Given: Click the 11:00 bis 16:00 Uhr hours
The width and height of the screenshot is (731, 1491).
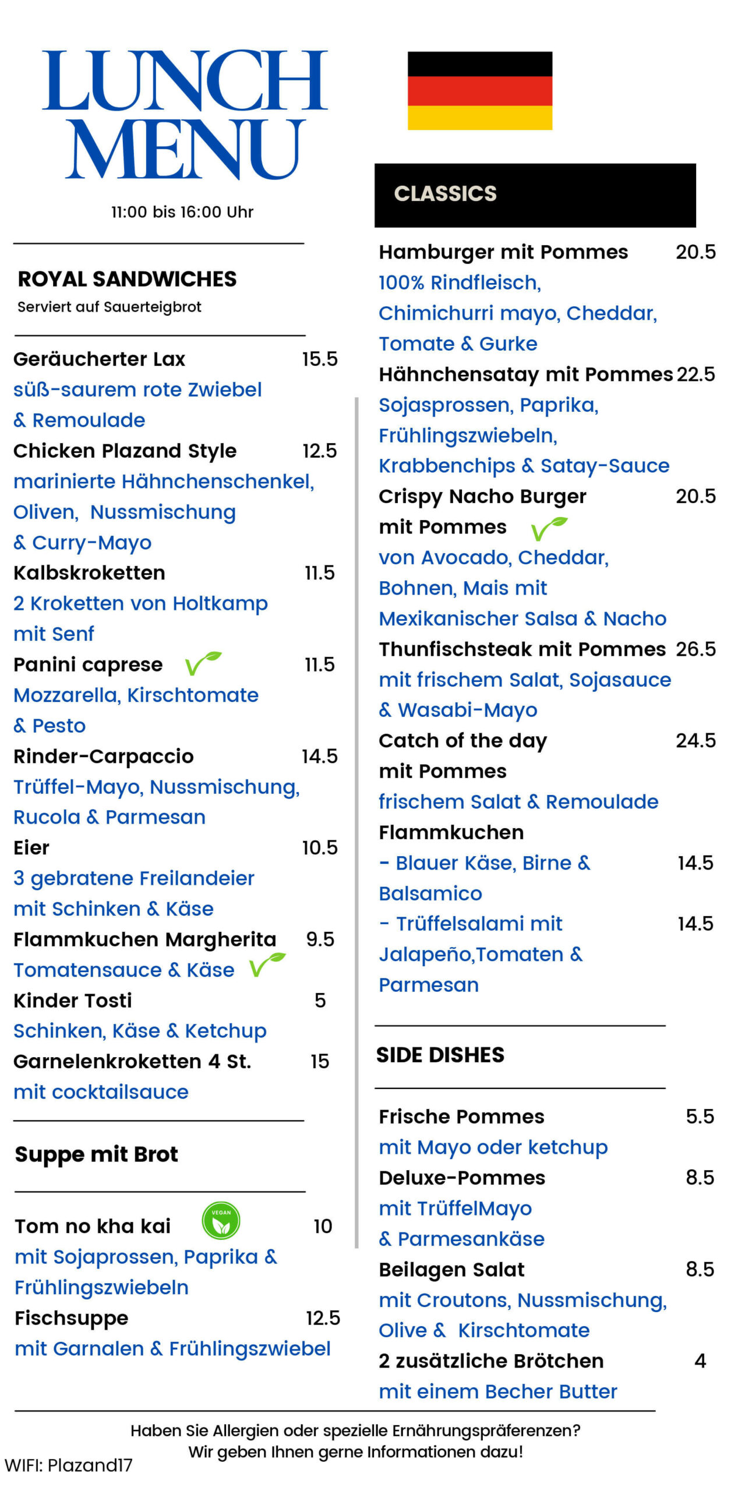Looking at the screenshot, I should coord(182,212).
